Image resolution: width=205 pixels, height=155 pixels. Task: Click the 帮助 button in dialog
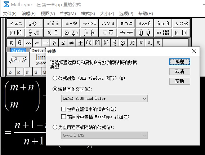(180, 81)
